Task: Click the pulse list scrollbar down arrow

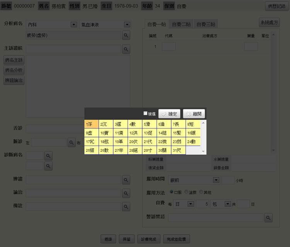Action: 204,151
